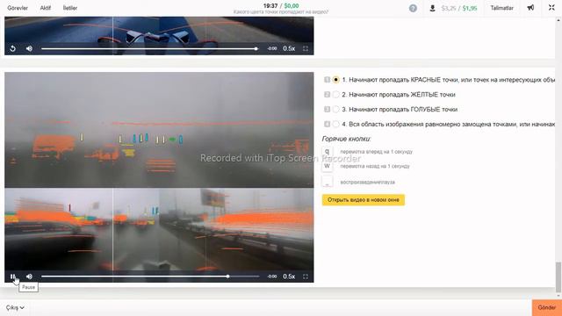Screen dimensions: 562x316
Task: Click hotkey badge 1 beside КРАСНЫЕ option
Action: 327,80
